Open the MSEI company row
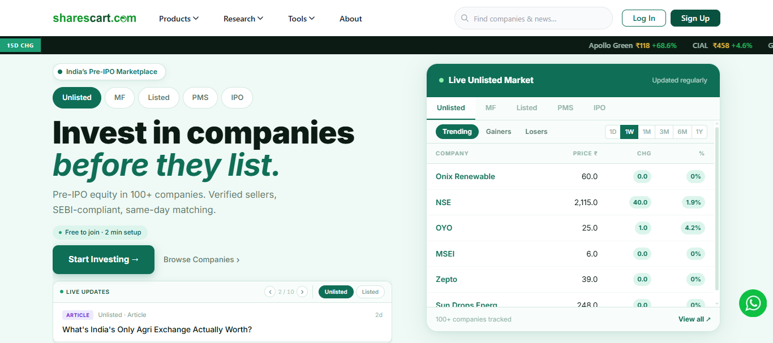773x343 pixels. [570, 254]
